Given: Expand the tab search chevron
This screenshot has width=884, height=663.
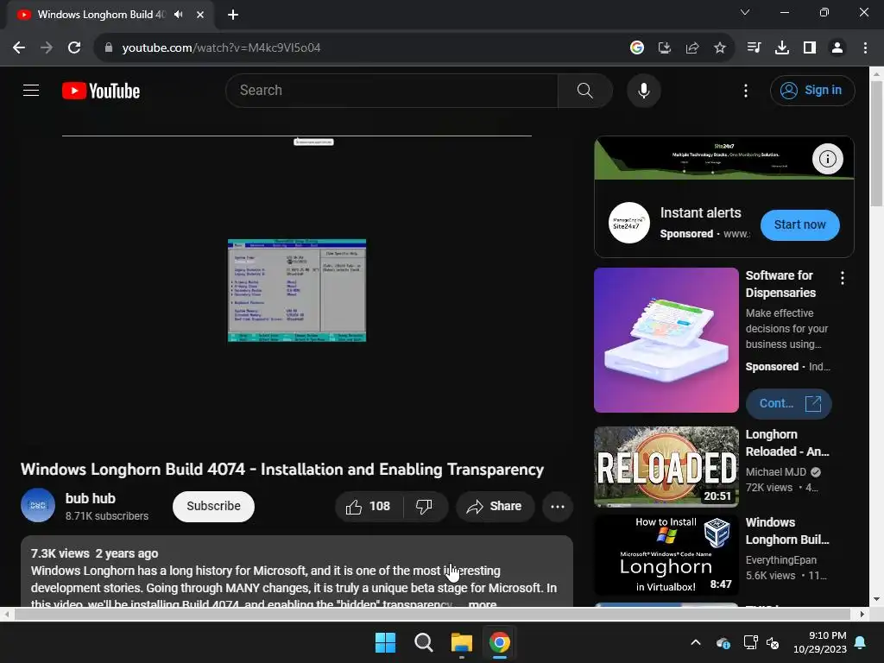Looking at the screenshot, I should pyautogui.click(x=745, y=12).
